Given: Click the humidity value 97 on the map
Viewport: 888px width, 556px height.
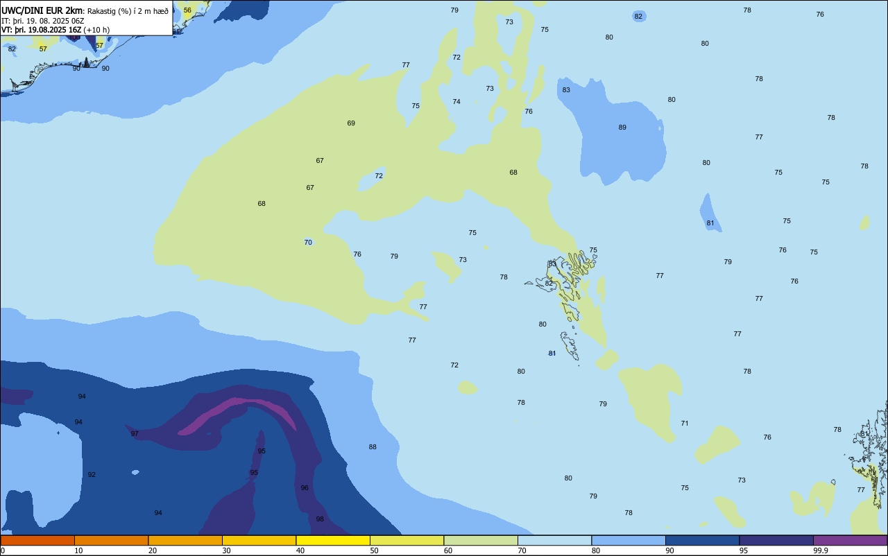Looking at the screenshot, I should pyautogui.click(x=135, y=434).
